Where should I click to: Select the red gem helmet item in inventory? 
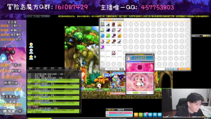click(114, 24)
